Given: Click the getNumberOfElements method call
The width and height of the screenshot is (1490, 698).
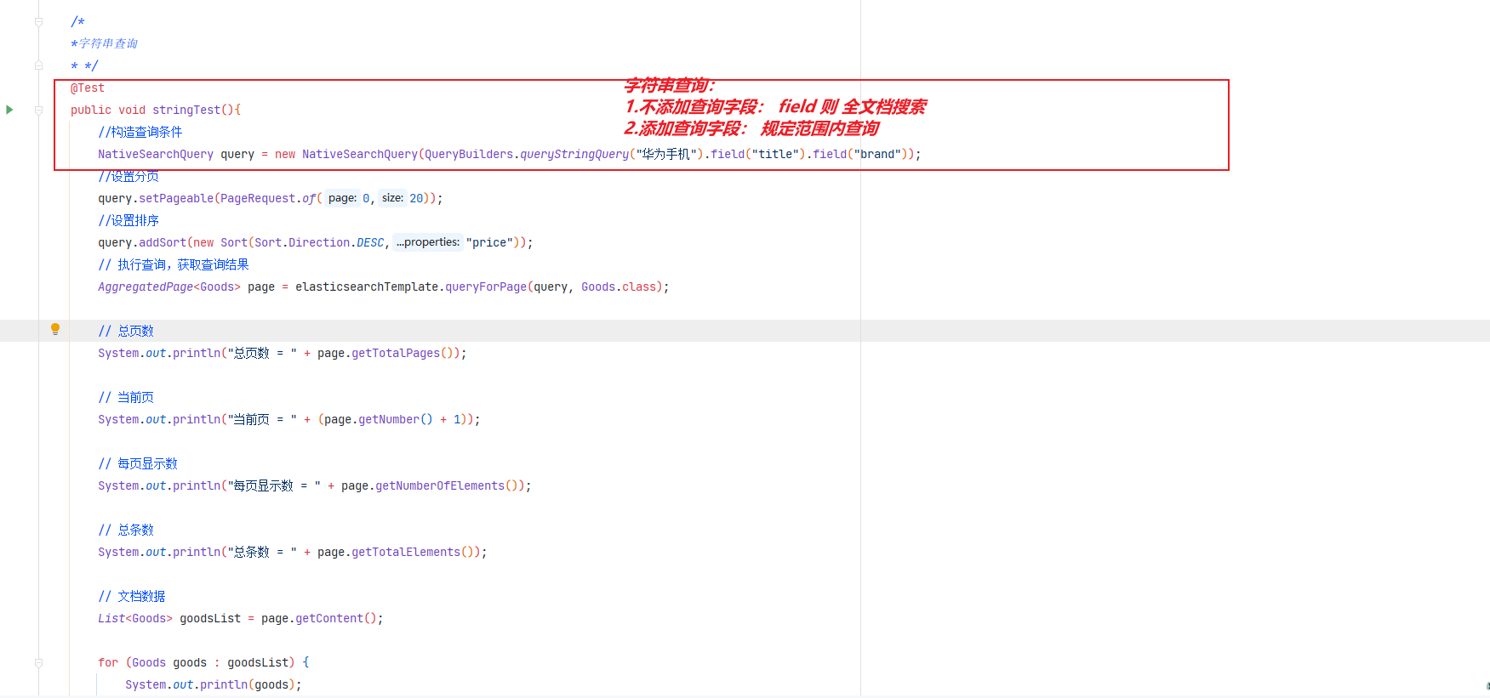Looking at the screenshot, I should [440, 485].
